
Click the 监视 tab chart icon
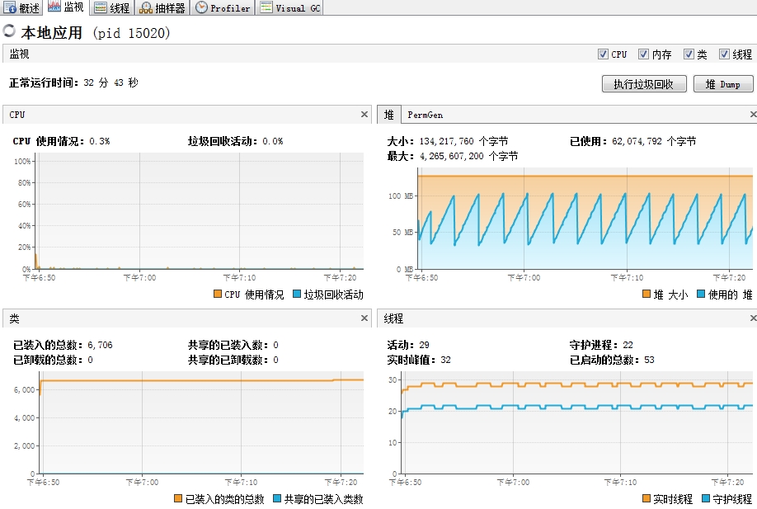click(x=54, y=7)
